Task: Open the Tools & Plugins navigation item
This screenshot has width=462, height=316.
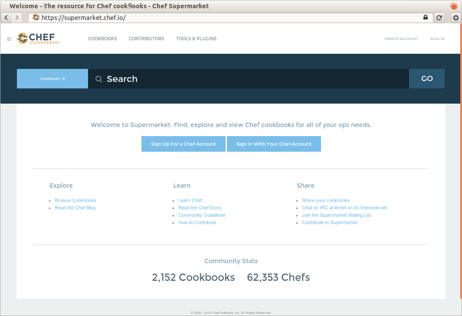Action: click(196, 39)
